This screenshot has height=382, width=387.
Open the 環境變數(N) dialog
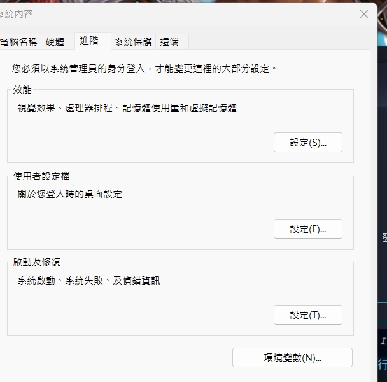[x=292, y=358]
